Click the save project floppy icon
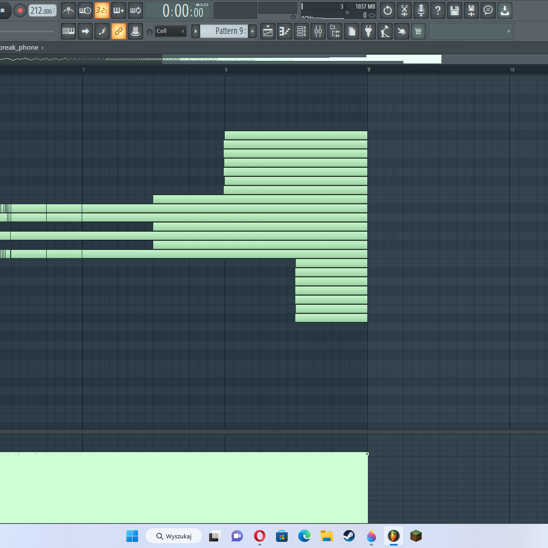Screen dimensions: 548x548 [455, 10]
